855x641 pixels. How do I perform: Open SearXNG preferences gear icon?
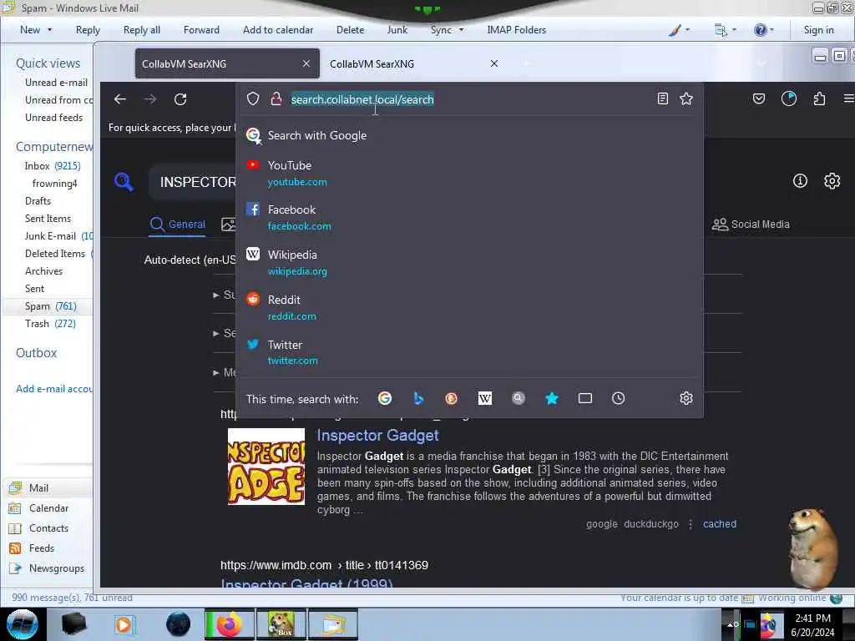coord(832,181)
